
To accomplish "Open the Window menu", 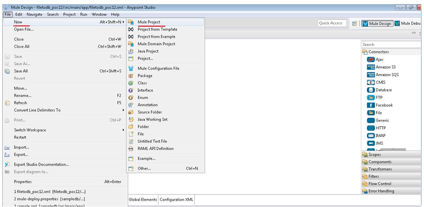I will click(x=99, y=15).
